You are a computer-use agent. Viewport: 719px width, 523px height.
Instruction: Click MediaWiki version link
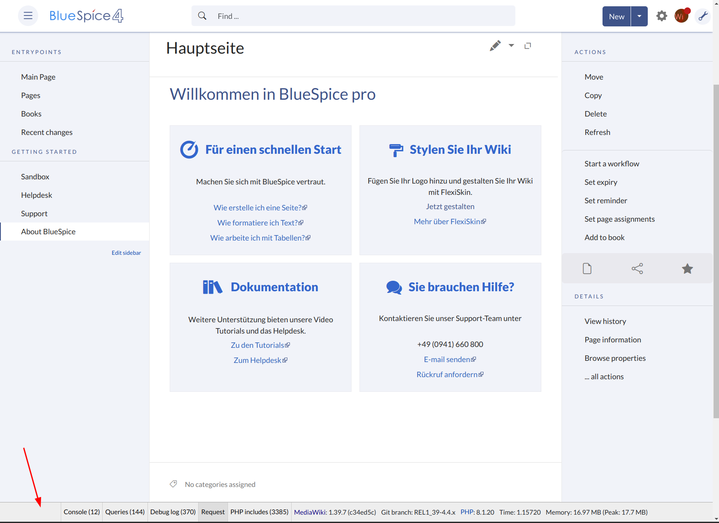310,512
